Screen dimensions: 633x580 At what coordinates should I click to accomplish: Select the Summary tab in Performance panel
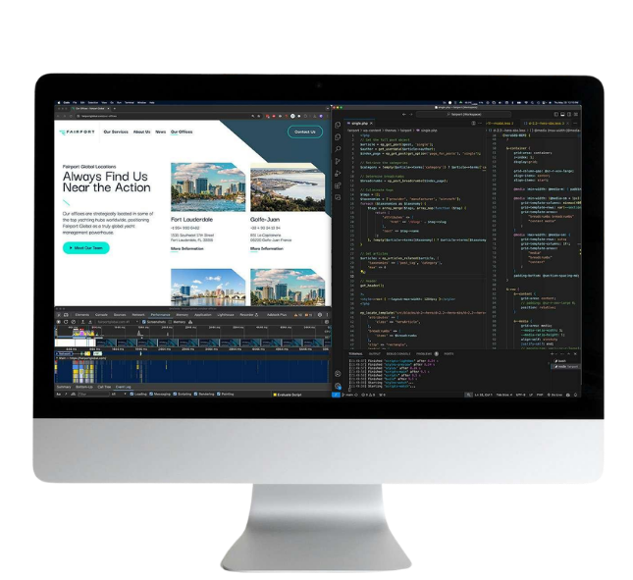pyautogui.click(x=64, y=387)
